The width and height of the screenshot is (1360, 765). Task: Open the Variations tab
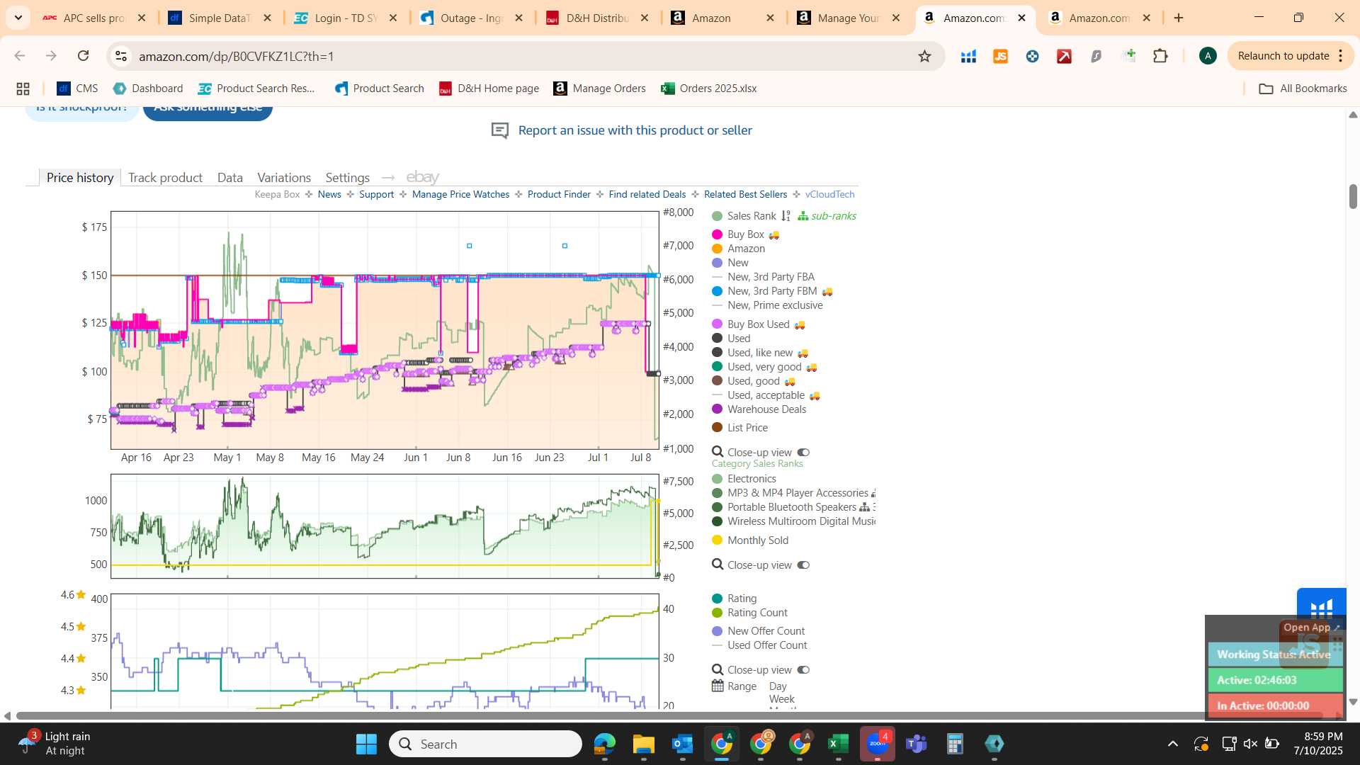click(284, 178)
